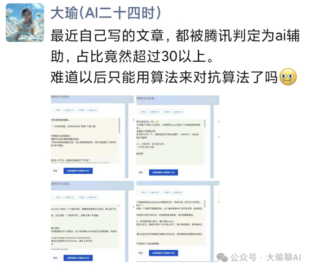Click 清空 button in bottom-right screenshot
Viewport: 311px width, 270px height.
pos(141,253)
